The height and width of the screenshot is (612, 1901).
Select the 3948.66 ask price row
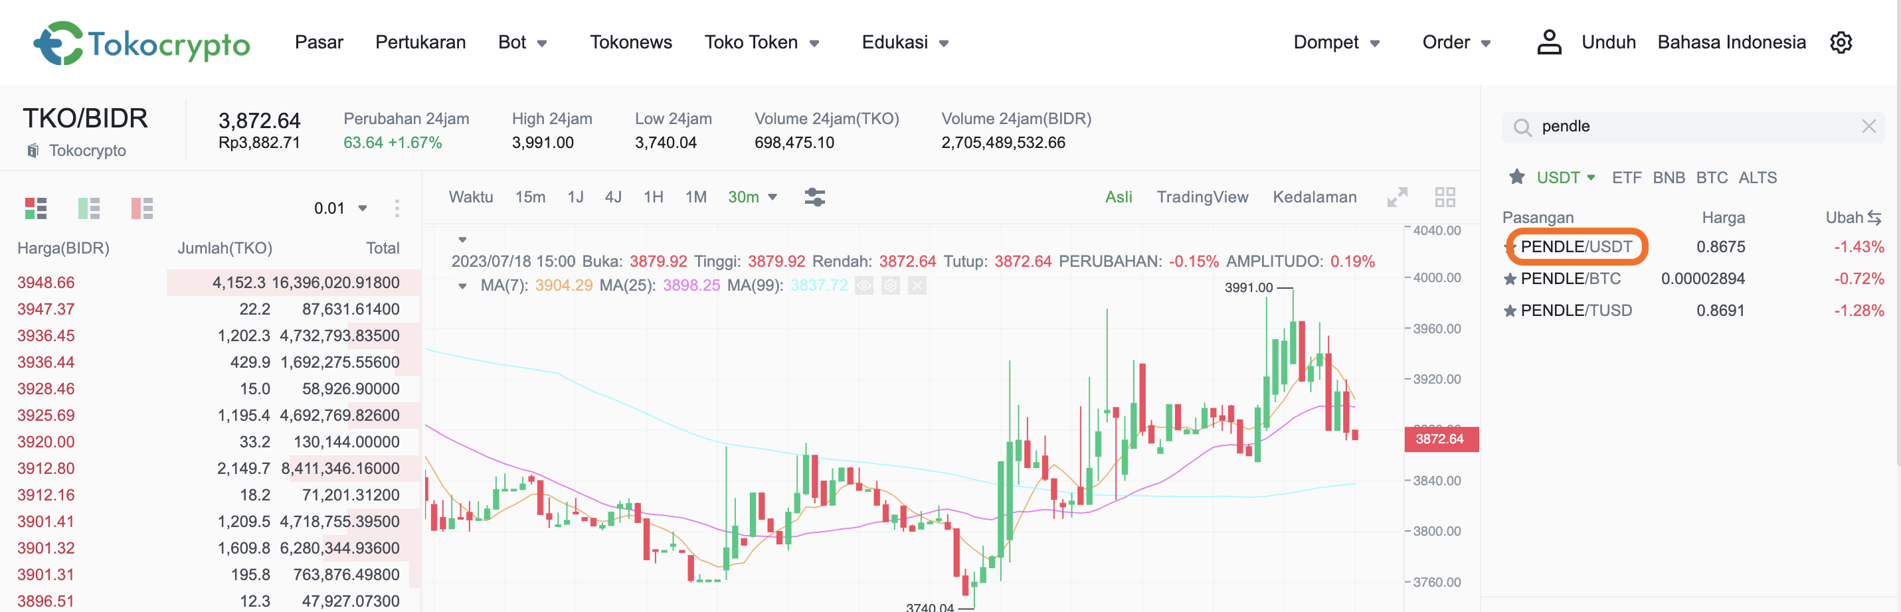[x=210, y=282]
